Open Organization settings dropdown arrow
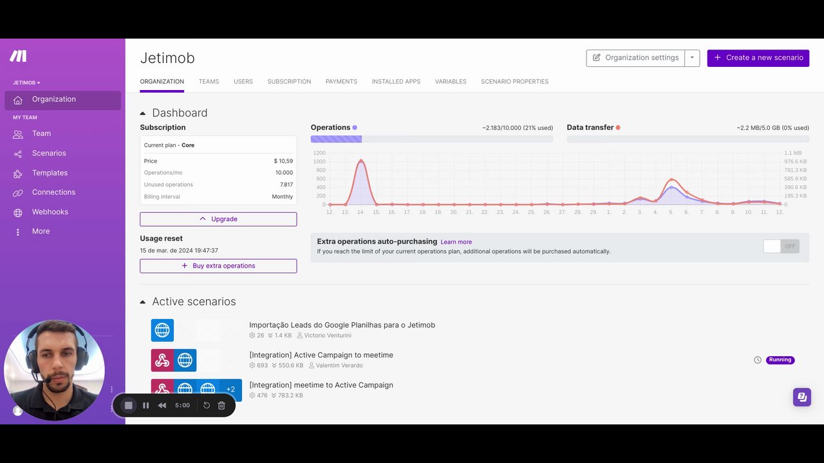The width and height of the screenshot is (824, 463). point(692,58)
